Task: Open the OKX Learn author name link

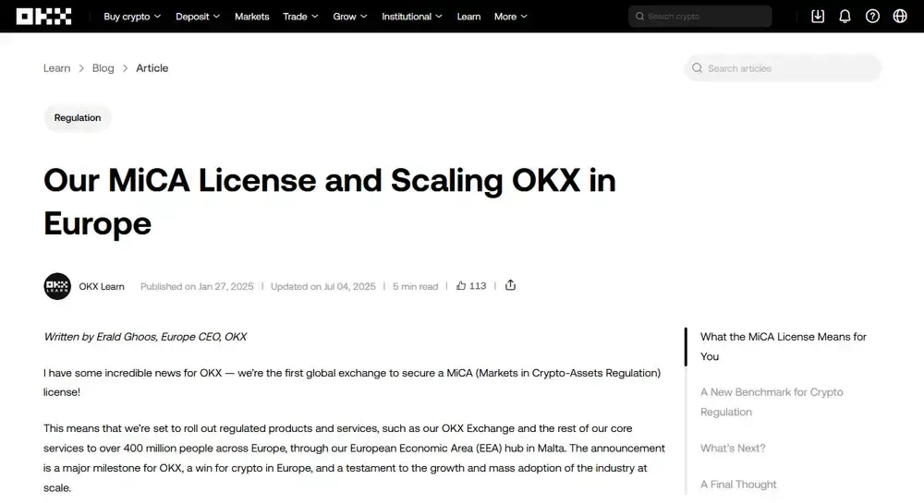Action: pyautogui.click(x=102, y=286)
